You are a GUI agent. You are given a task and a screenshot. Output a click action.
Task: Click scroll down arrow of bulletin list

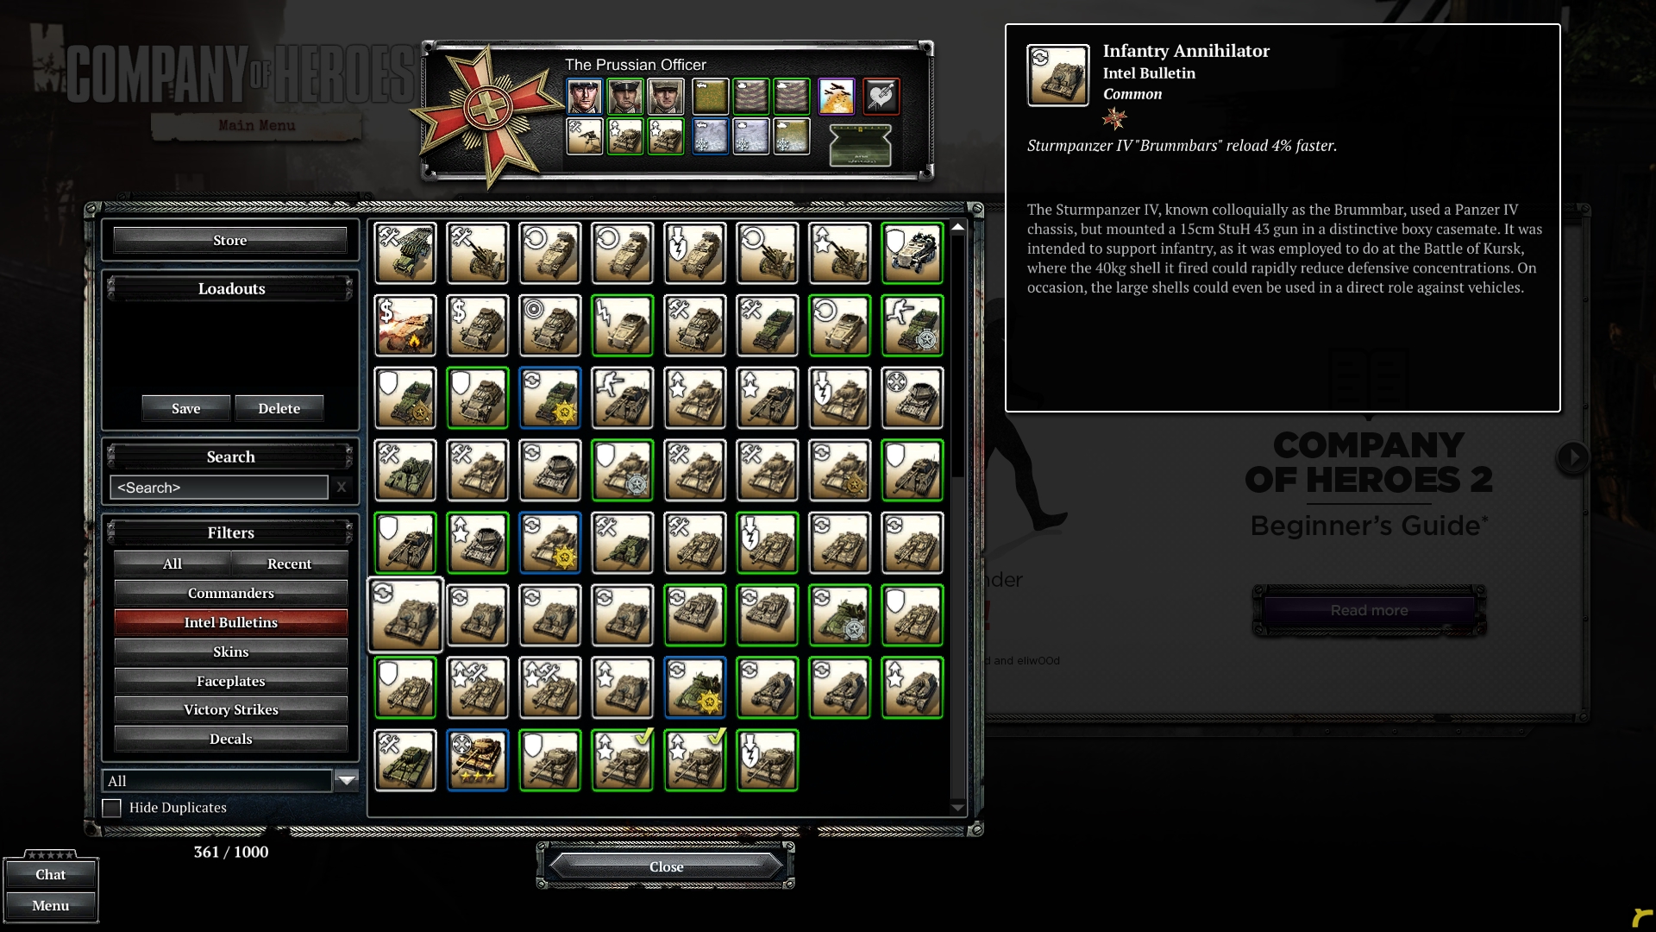click(957, 808)
